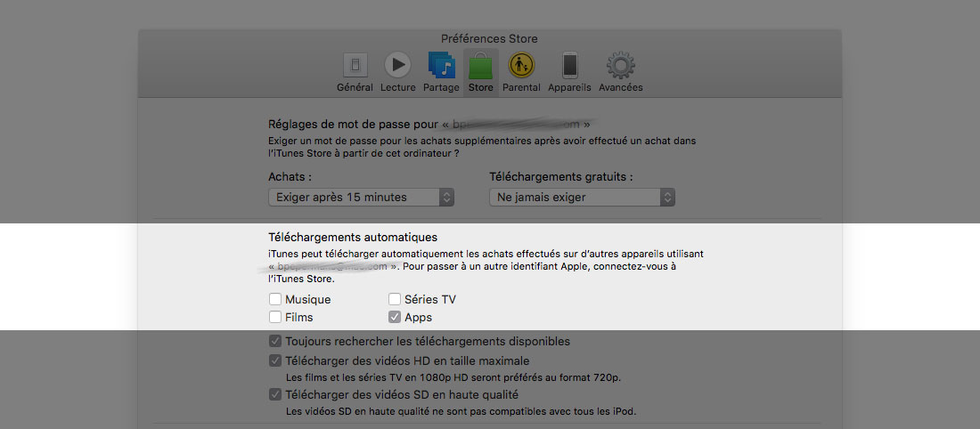
Task: Enable the Films automatic download checkbox
Action: click(275, 317)
